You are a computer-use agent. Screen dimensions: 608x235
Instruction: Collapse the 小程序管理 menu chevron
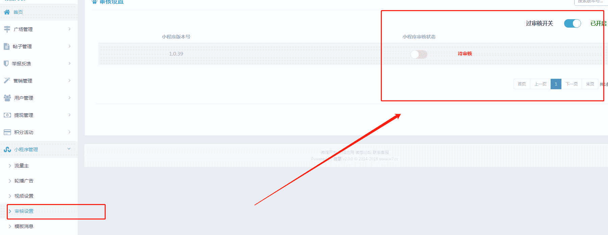click(69, 149)
